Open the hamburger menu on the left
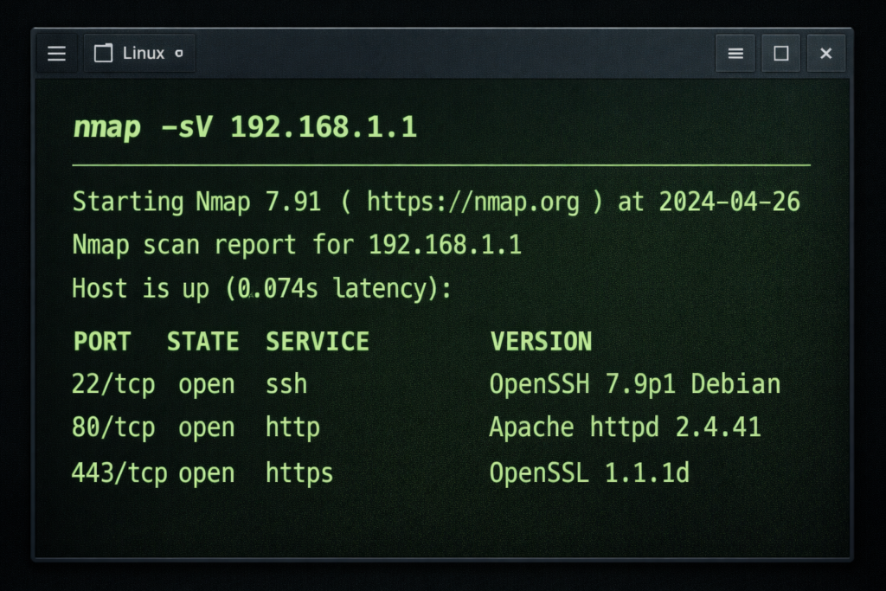Screen dimensions: 886x591 [x=56, y=53]
